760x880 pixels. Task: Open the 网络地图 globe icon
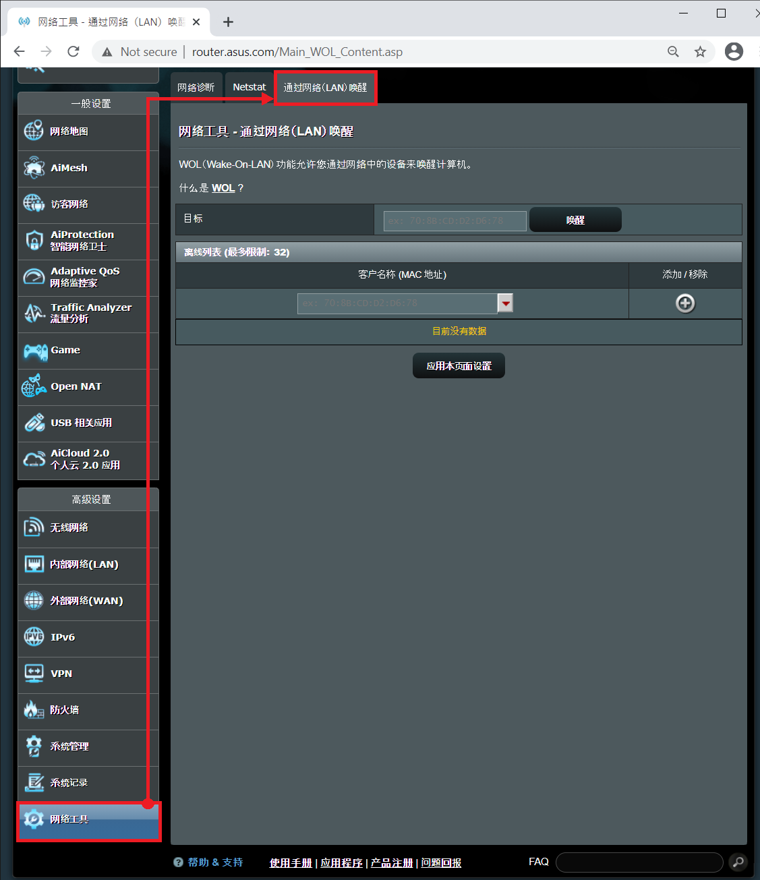click(34, 131)
